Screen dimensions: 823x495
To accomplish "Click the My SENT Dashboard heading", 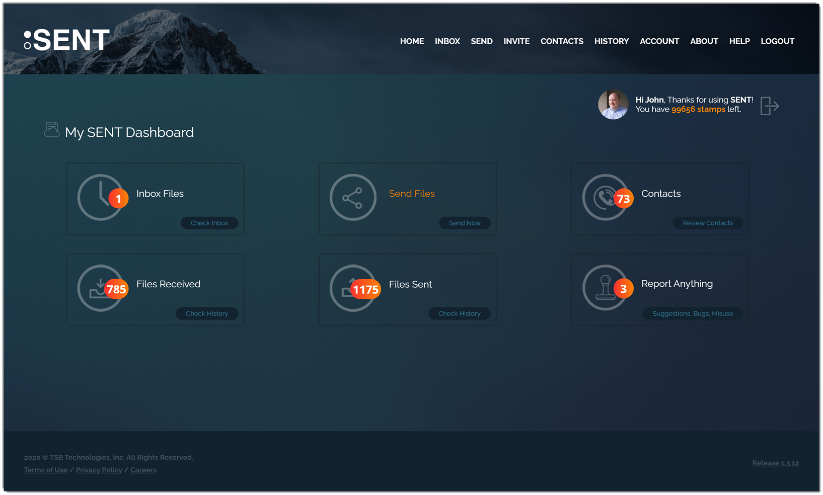I will click(129, 132).
